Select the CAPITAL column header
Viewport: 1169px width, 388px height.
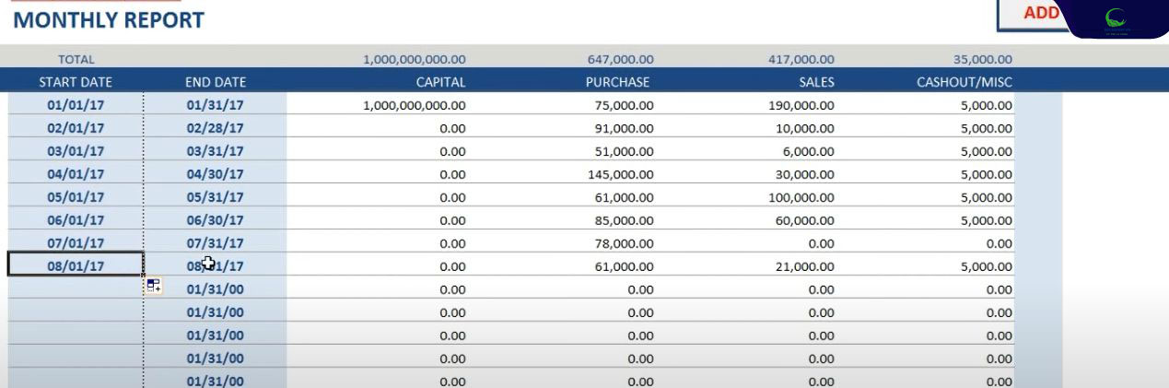pyautogui.click(x=439, y=82)
